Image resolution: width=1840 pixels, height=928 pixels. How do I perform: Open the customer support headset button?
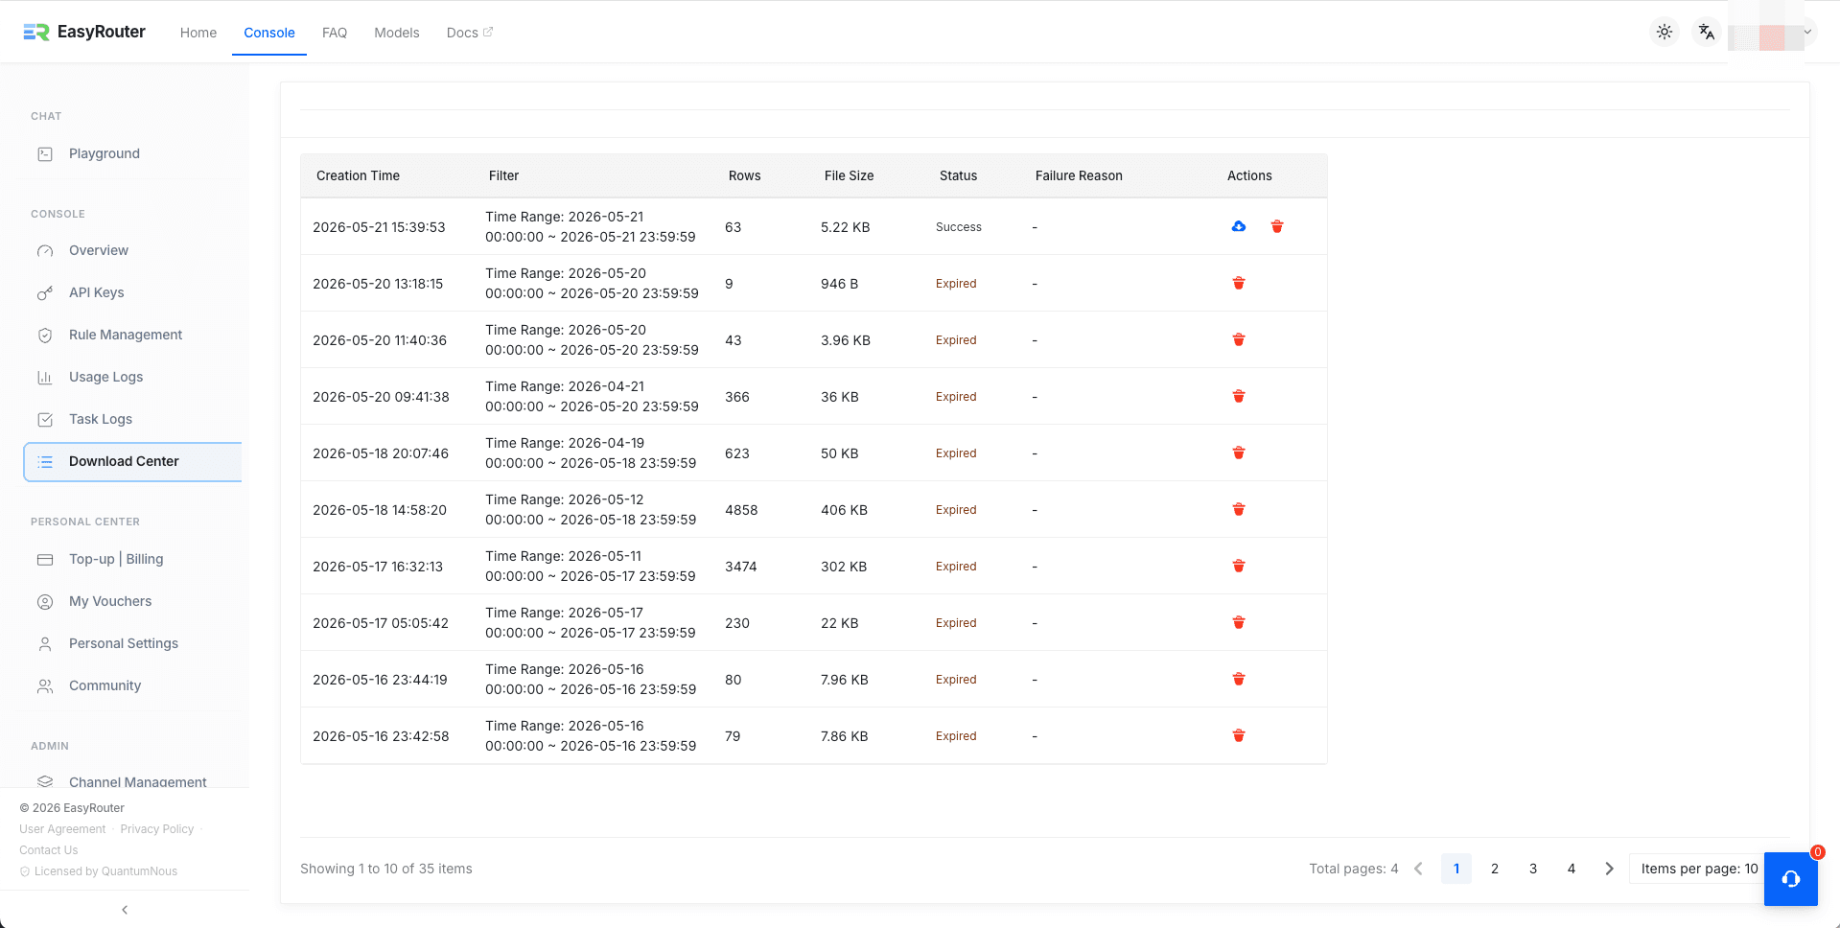tap(1790, 879)
